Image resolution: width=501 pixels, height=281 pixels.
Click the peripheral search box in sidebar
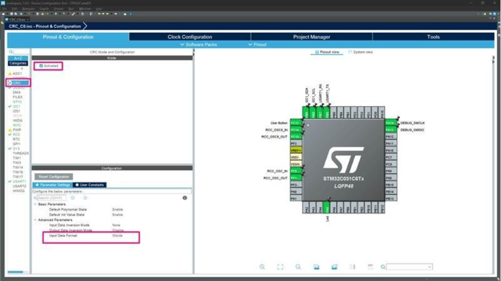[x=21, y=52]
